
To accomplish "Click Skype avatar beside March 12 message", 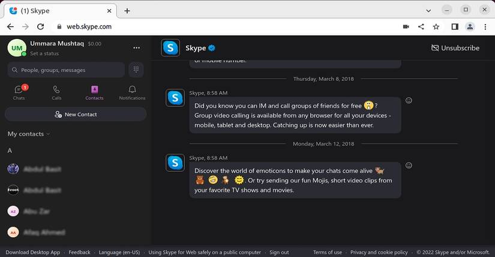I will [x=175, y=163].
